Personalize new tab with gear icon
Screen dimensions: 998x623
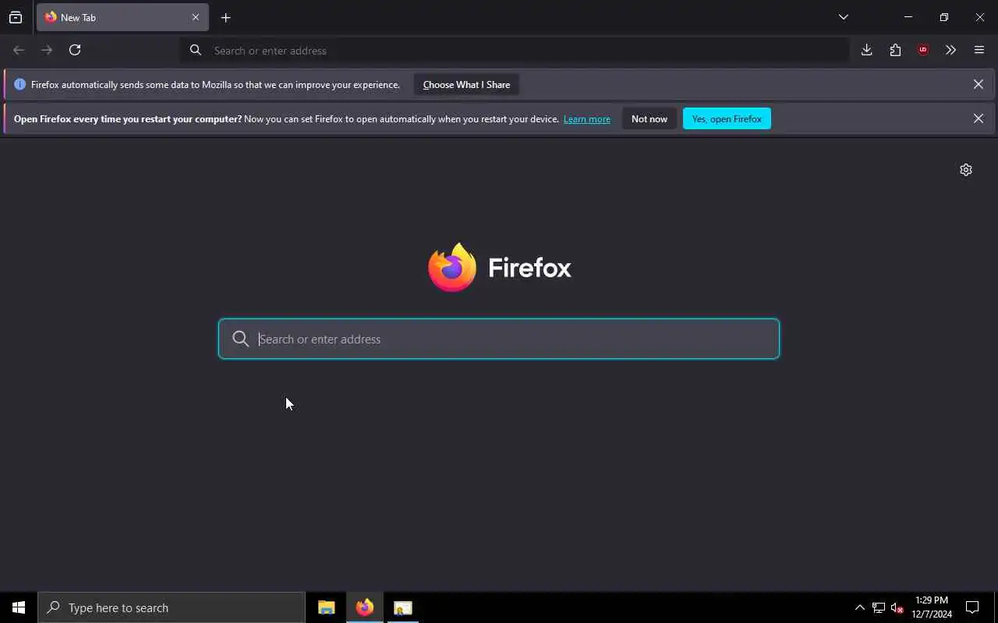(966, 170)
